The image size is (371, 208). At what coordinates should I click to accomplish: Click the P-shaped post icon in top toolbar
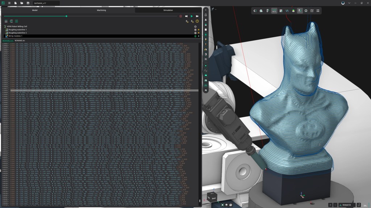coord(268,11)
